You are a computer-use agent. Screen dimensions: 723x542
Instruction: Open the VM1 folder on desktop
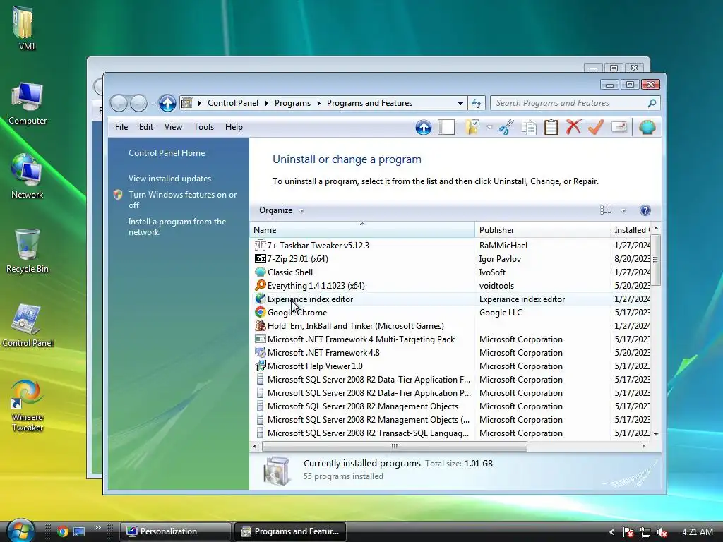(x=27, y=27)
